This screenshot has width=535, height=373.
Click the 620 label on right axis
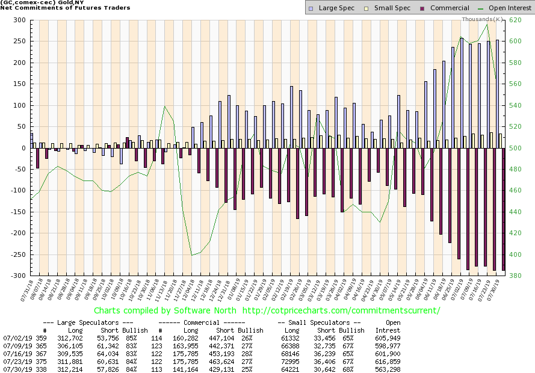pos(515,20)
